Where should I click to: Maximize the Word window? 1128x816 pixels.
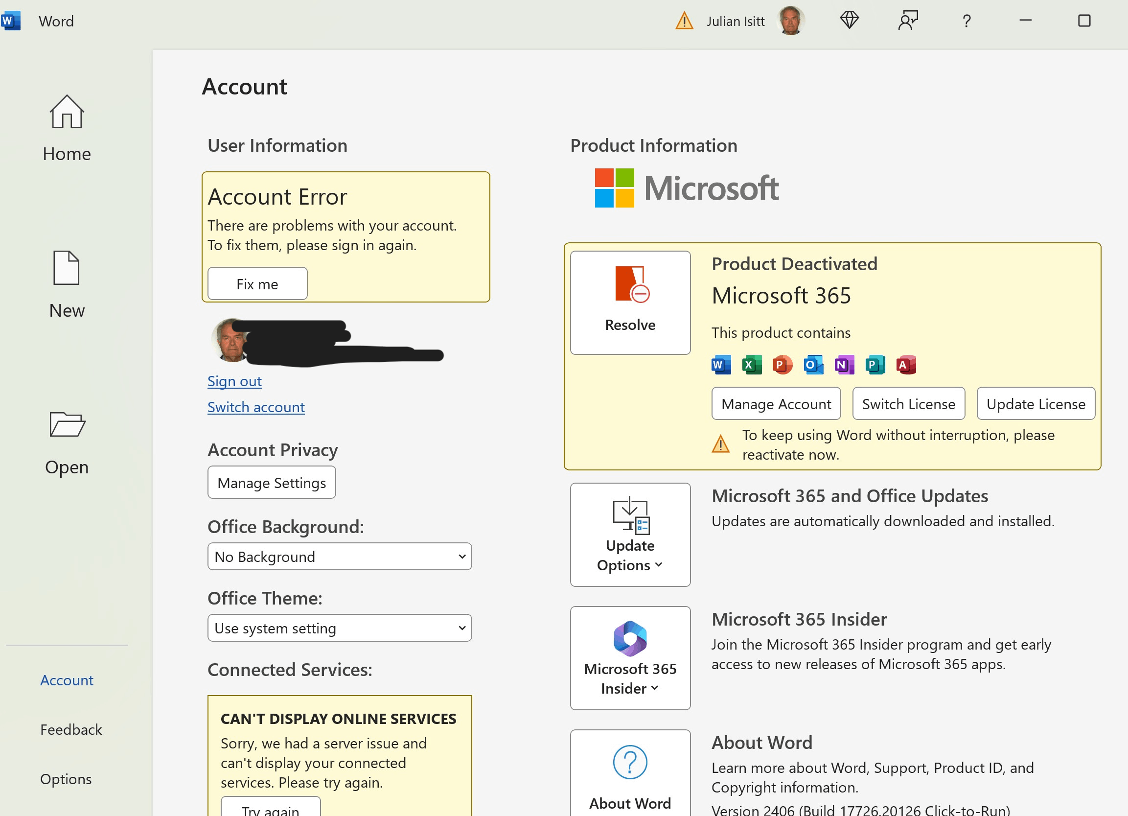click(1084, 21)
